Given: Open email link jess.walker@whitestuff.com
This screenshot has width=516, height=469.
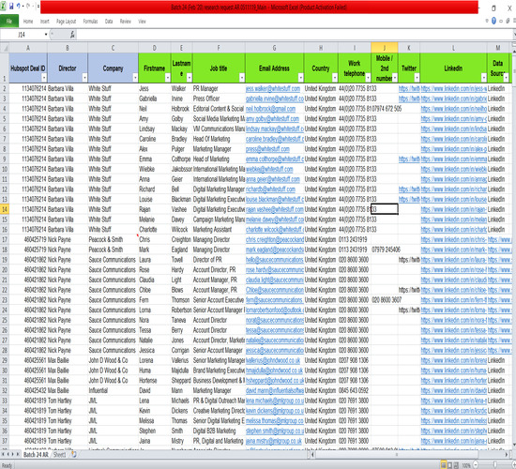Looking at the screenshot, I should pyautogui.click(x=273, y=88).
